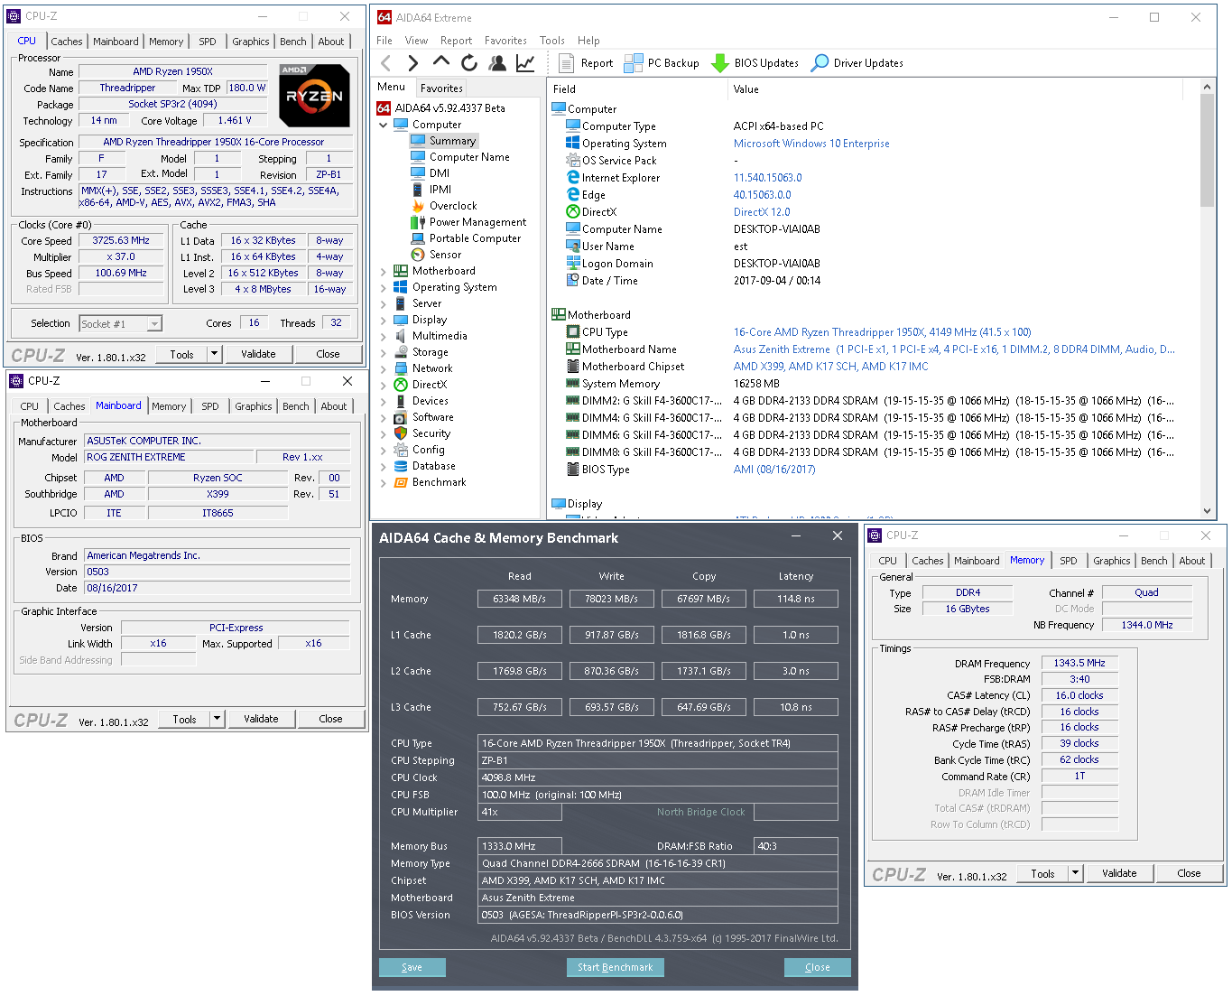Image resolution: width=1232 pixels, height=996 pixels.
Task: Expand the Storage tree node
Action: [384, 352]
